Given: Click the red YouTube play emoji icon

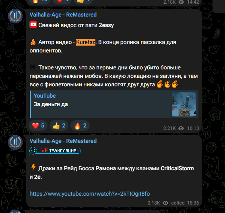Looking at the screenshot, I should pyautogui.click(x=33, y=25).
